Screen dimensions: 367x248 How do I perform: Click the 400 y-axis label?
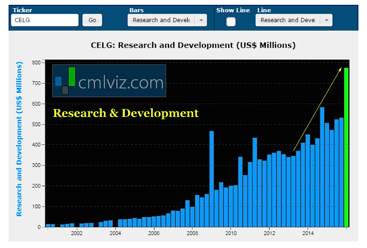tap(36, 145)
